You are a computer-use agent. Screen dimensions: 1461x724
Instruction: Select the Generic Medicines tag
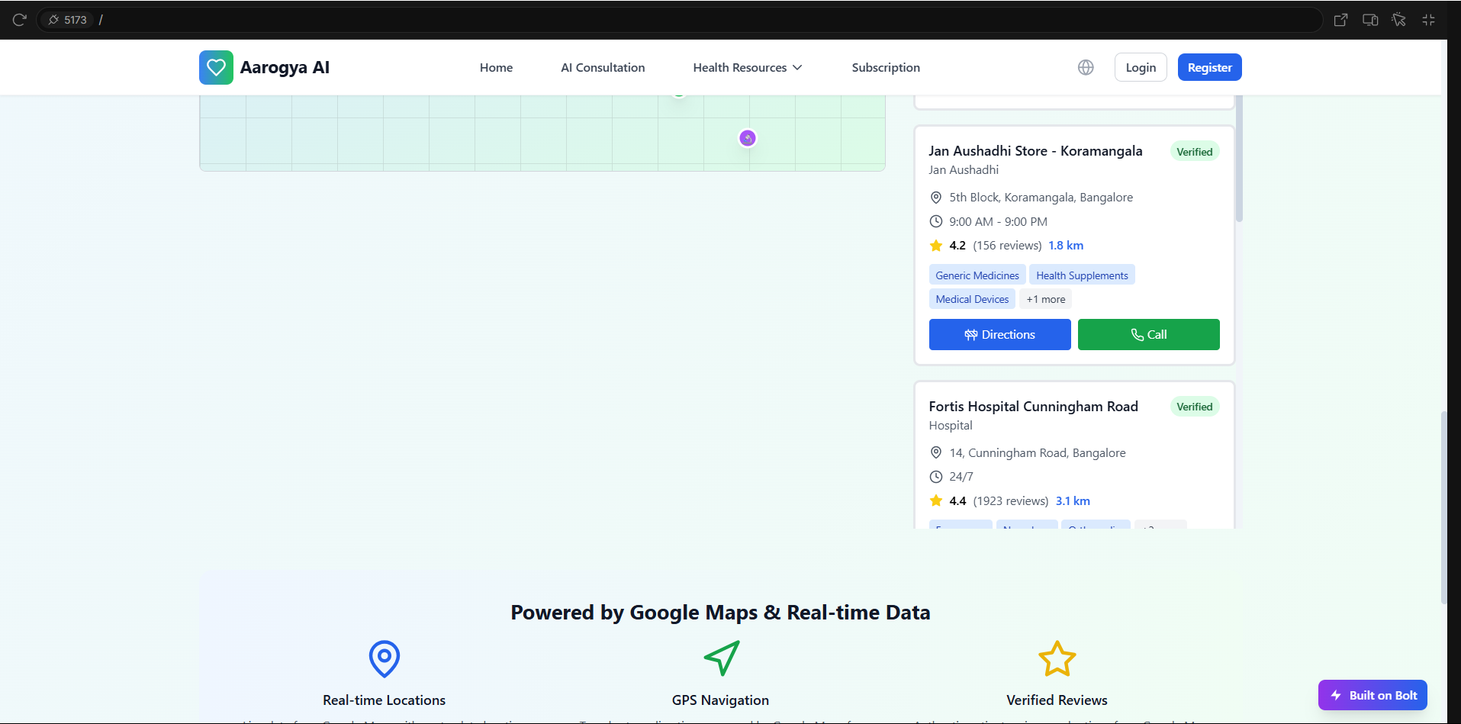tap(977, 275)
